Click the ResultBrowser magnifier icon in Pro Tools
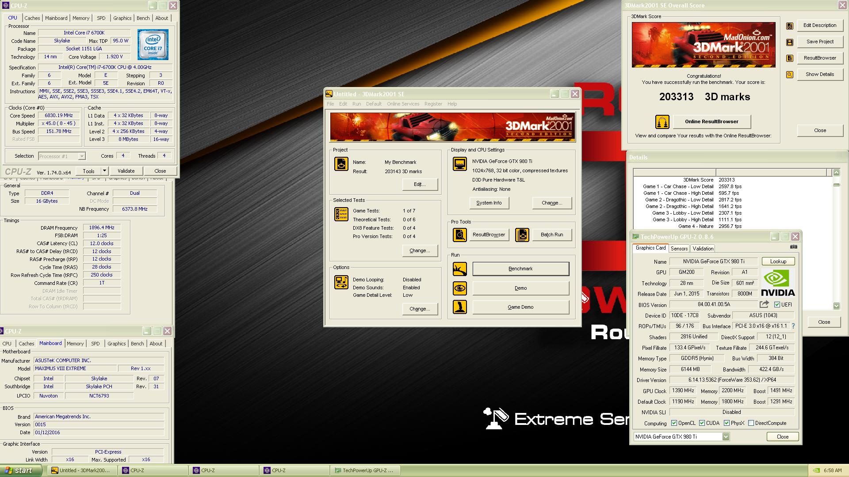Image resolution: width=849 pixels, height=477 pixels. [460, 235]
